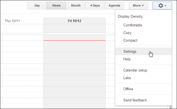The image size is (177, 109).
Task: Click Send feedback menu item
Action: pyautogui.click(x=135, y=100)
